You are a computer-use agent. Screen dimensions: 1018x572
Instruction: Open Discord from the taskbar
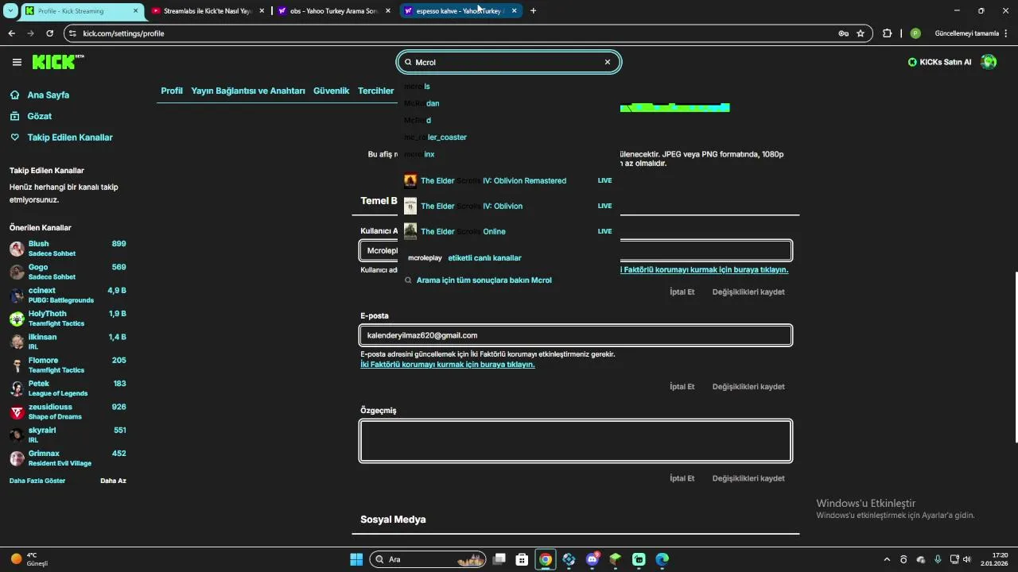[x=593, y=559]
